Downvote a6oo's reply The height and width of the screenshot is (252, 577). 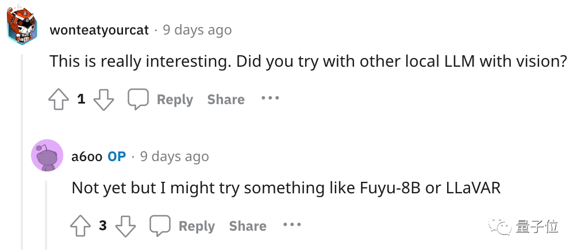pos(125,226)
